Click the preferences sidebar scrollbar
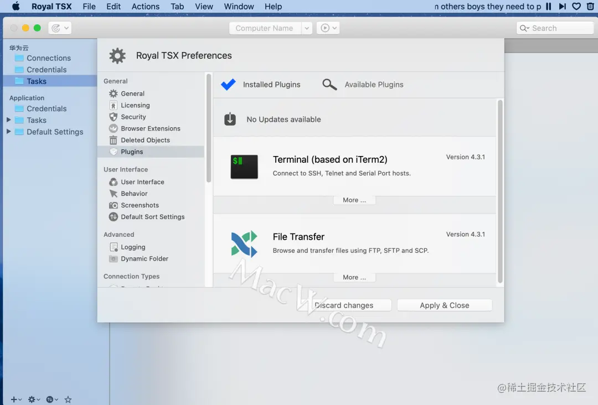 click(x=209, y=128)
